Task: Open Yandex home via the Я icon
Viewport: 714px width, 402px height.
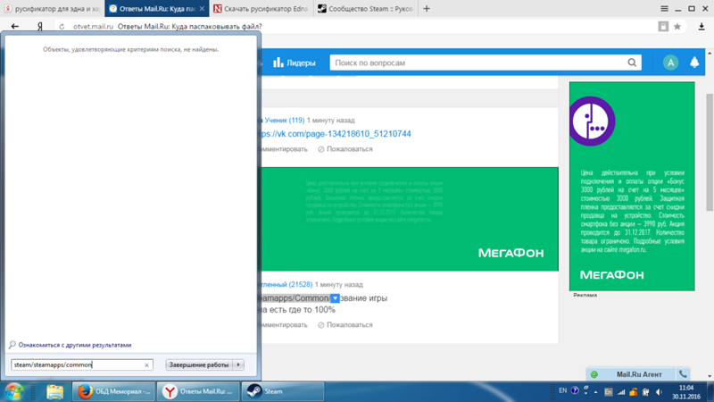Action: (x=40, y=27)
